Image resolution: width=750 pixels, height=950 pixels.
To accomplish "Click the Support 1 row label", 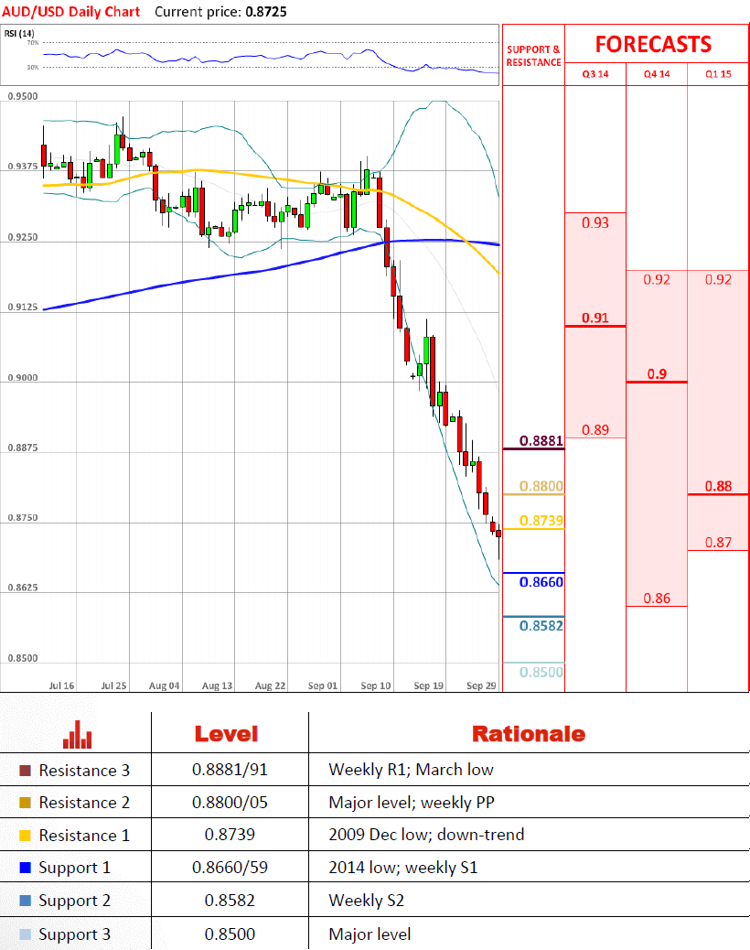I will click(74, 868).
